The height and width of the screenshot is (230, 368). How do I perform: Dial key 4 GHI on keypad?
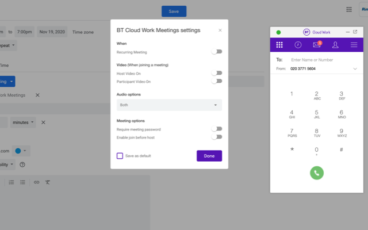[292, 114]
